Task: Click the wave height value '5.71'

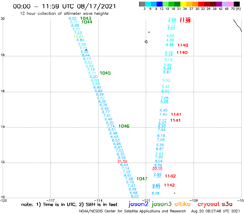Action: (x=92, y=73)
